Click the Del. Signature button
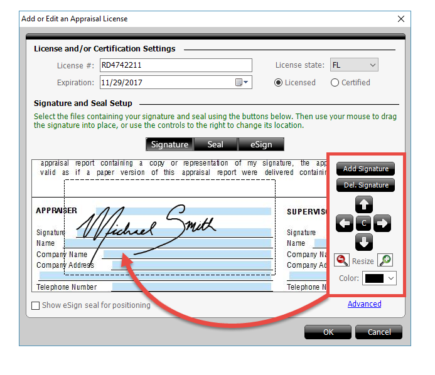This screenshot has height=375, width=435. pyautogui.click(x=365, y=185)
